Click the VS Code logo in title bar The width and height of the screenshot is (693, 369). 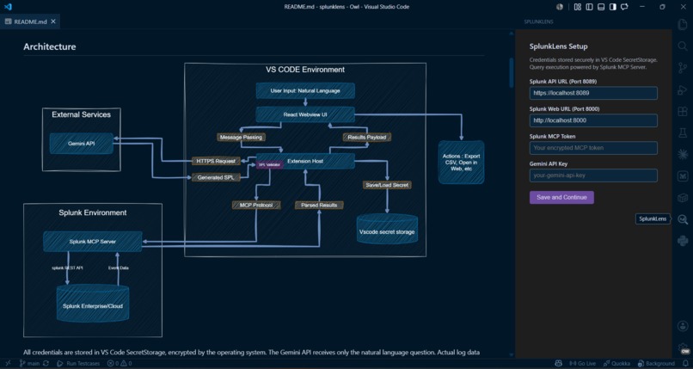(8, 7)
